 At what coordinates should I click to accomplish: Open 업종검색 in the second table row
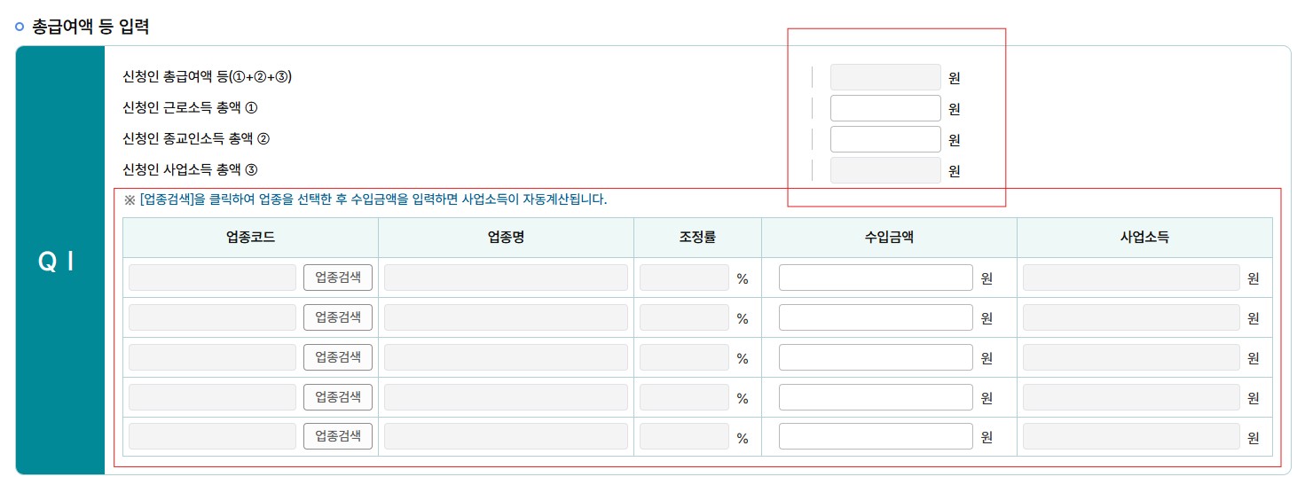coord(338,317)
